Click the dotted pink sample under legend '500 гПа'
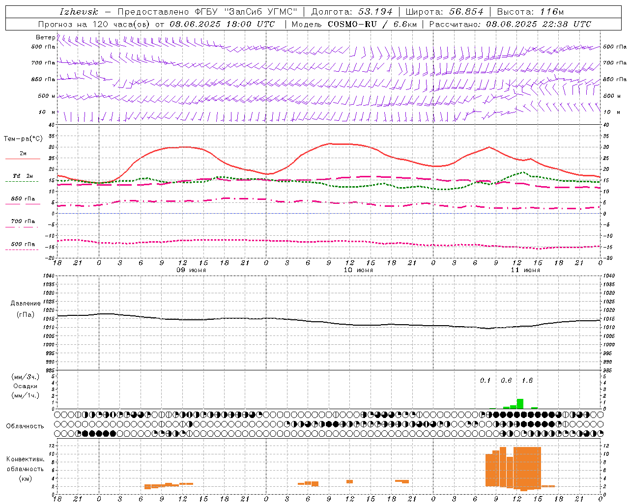The image size is (629, 503). point(22,250)
